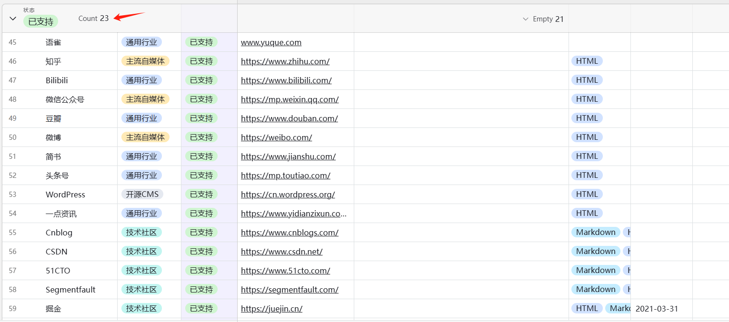Select row number 45
The image size is (729, 322).
(12, 42)
